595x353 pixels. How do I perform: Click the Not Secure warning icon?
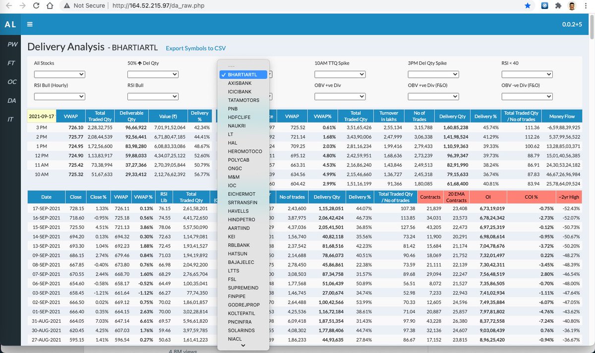click(66, 5)
